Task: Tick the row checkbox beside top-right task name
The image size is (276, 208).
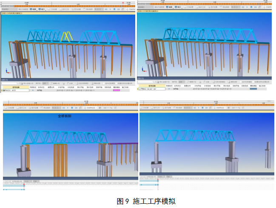Action: (x=139, y=89)
